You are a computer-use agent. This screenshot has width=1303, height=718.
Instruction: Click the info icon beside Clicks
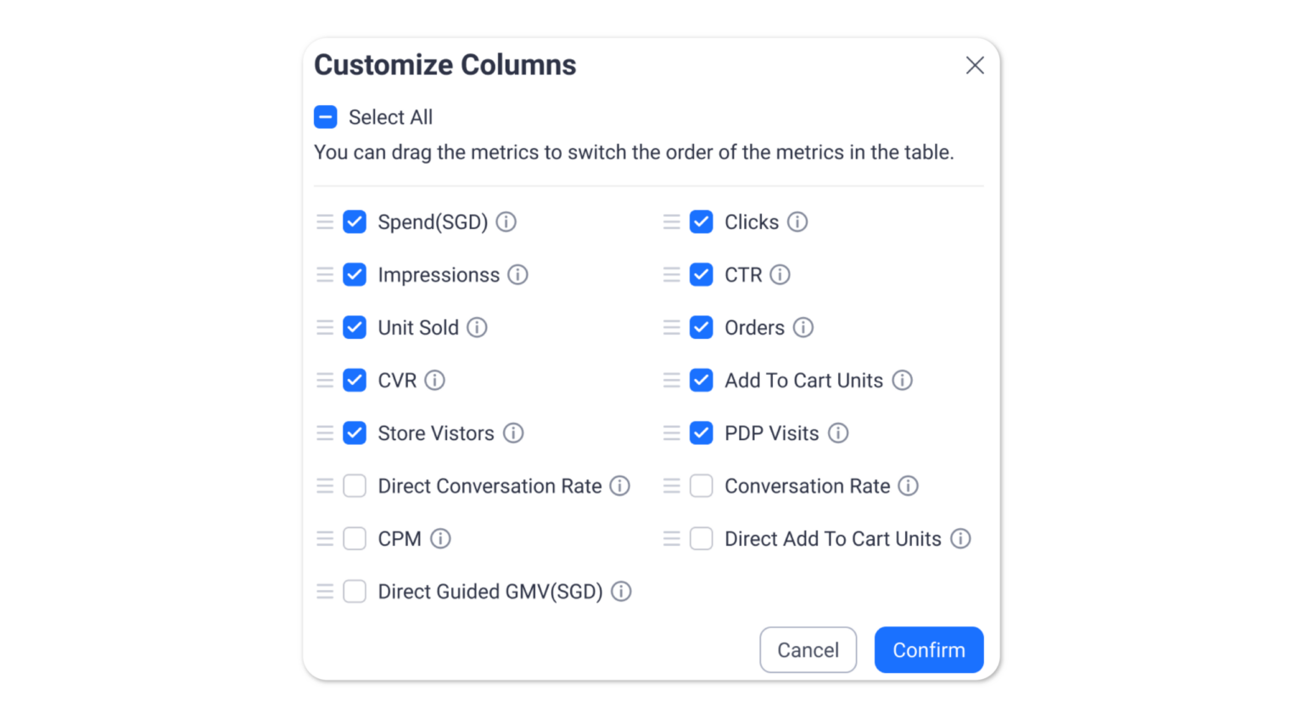point(797,222)
